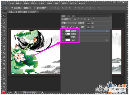Switch to the 通道 tab
Image resolution: width=129 pixels, height=95 pixels.
[68, 16]
